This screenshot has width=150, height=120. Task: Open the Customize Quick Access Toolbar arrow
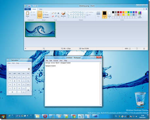pyautogui.click(x=36, y=6)
